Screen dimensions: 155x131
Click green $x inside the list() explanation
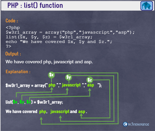click(x=15, y=102)
